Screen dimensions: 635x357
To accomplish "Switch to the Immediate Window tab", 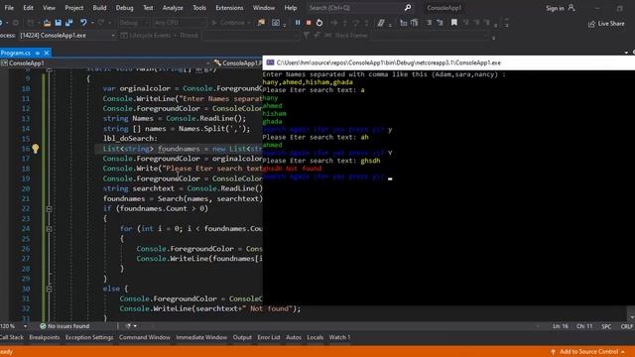I will pos(201,337).
